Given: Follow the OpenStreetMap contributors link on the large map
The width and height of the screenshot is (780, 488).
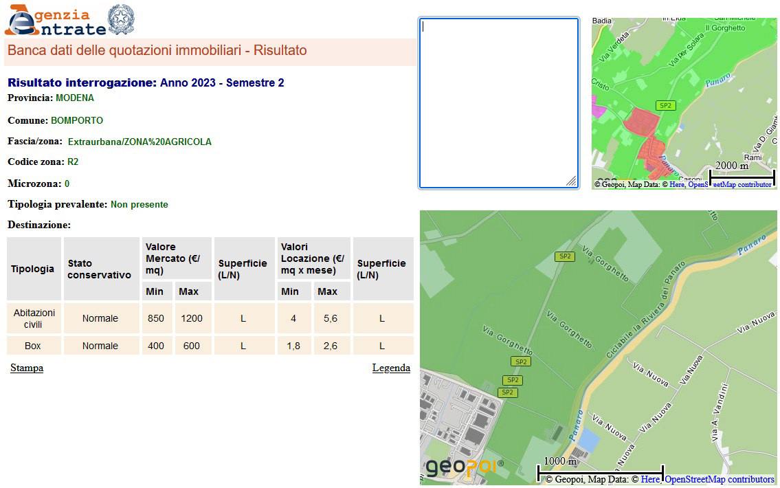Looking at the screenshot, I should click(x=719, y=480).
